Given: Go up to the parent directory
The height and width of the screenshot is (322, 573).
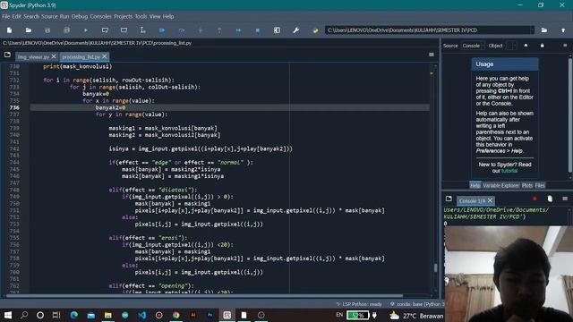Looking at the screenshot, I should pos(563,30).
